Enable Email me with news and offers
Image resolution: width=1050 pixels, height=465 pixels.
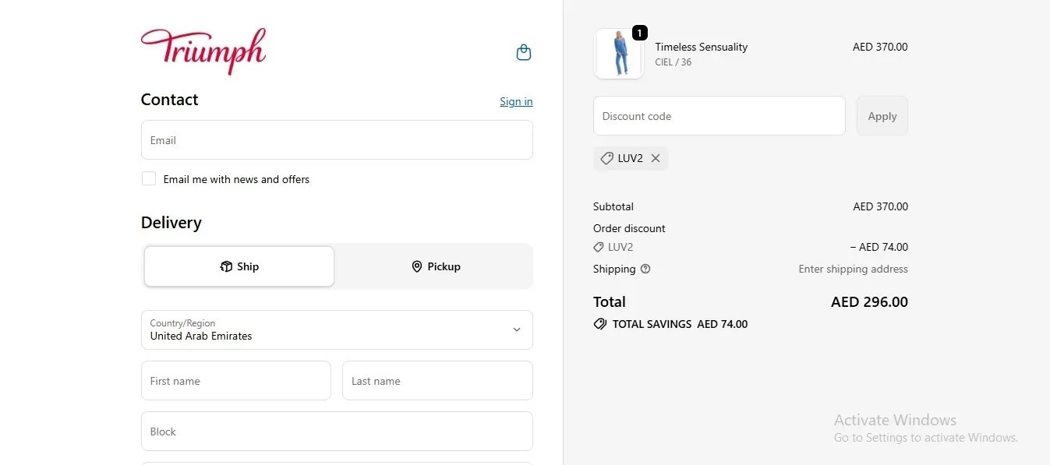point(149,179)
